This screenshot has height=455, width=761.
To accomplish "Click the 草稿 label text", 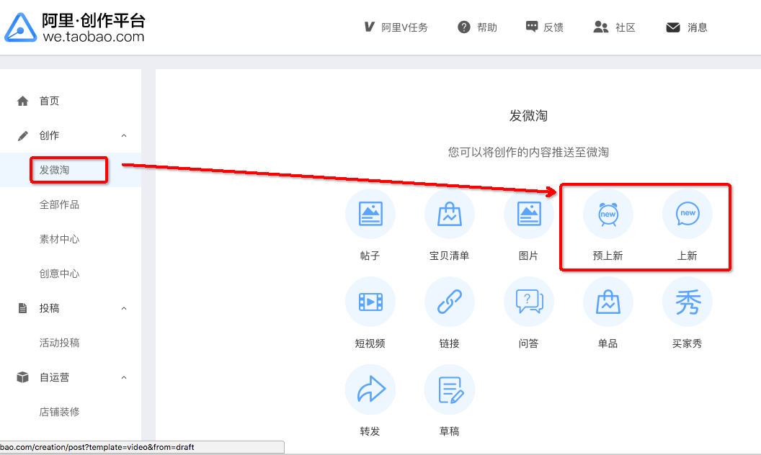I will 450,431.
